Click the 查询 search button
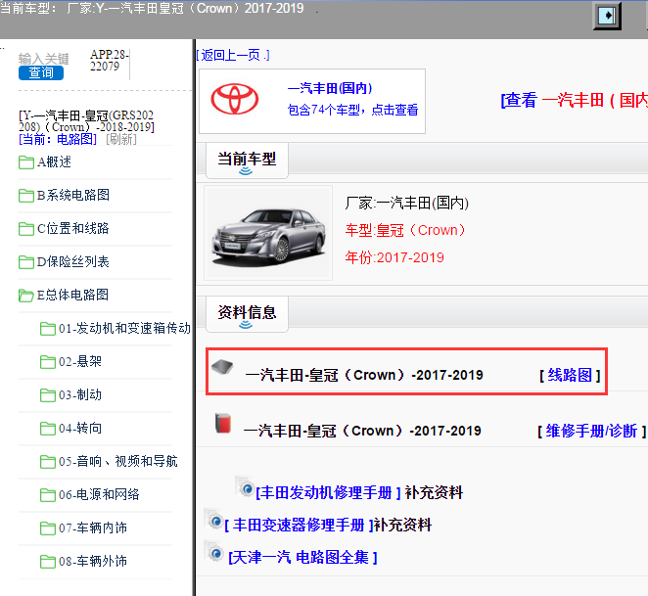This screenshot has height=596, width=648. [41, 72]
